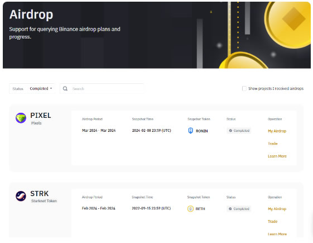Open Trade link in PIXEL row
Screen dimensions: 313x243
click(273, 144)
